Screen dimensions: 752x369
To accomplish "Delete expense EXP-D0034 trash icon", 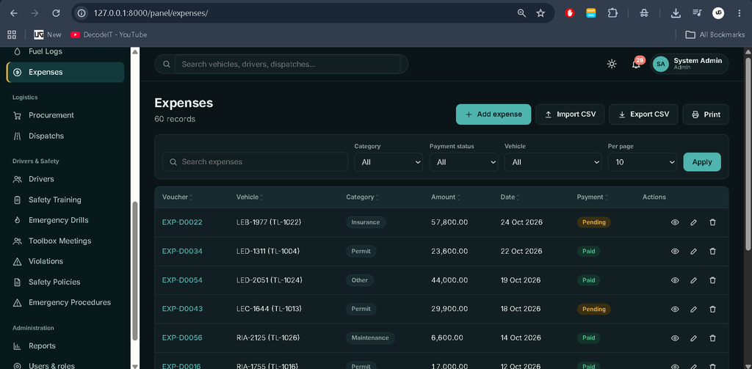I will pyautogui.click(x=712, y=251).
